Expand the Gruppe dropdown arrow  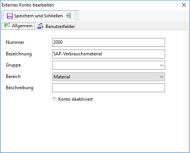162,65
